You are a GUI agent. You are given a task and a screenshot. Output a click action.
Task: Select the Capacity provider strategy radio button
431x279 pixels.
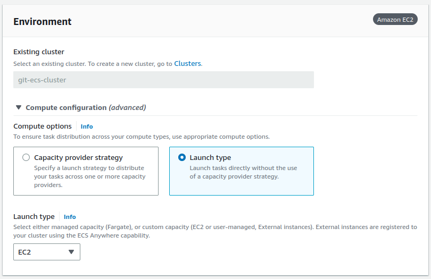click(26, 157)
